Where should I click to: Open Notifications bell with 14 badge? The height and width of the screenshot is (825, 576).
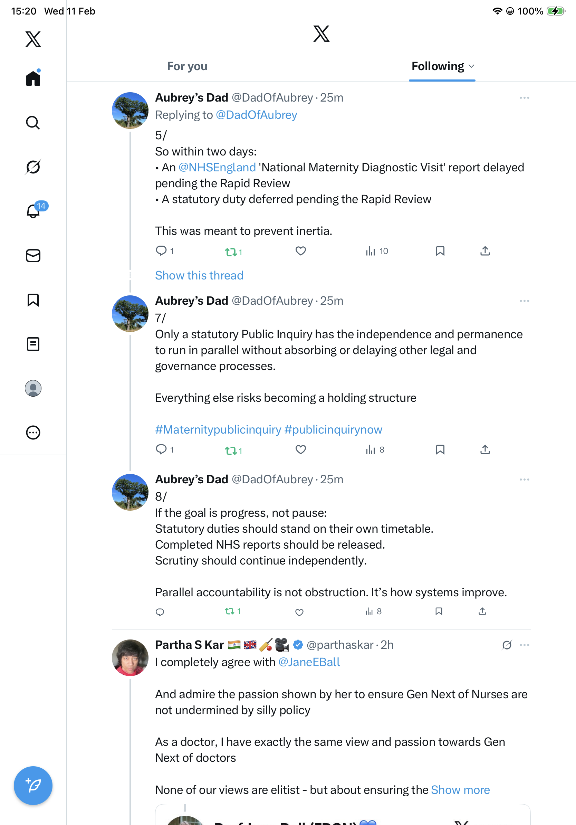(x=33, y=211)
